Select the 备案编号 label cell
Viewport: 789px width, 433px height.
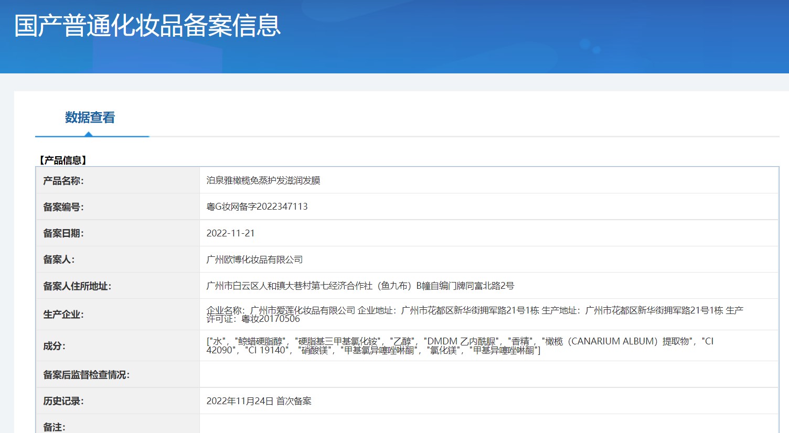click(118, 207)
